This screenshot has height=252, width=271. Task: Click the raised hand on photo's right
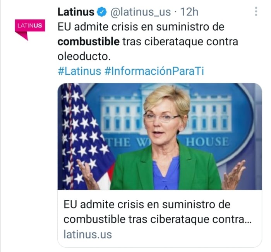coord(234,175)
